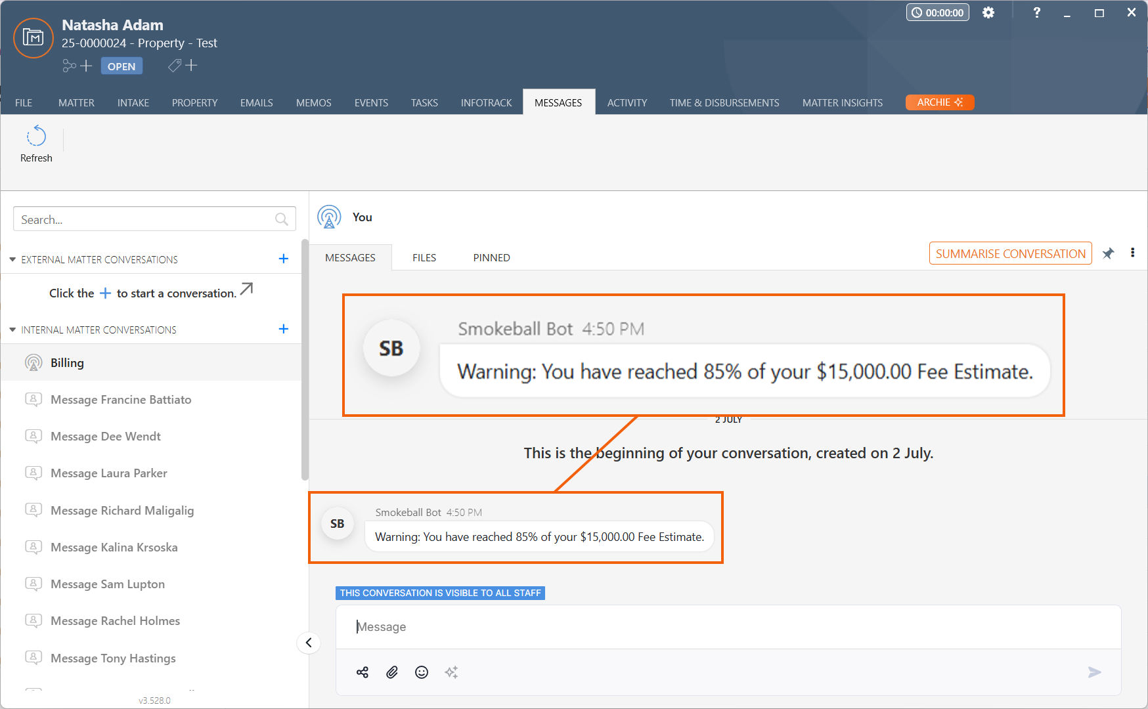Click the broadcast icon next to You
The width and height of the screenshot is (1148, 709).
(x=329, y=217)
